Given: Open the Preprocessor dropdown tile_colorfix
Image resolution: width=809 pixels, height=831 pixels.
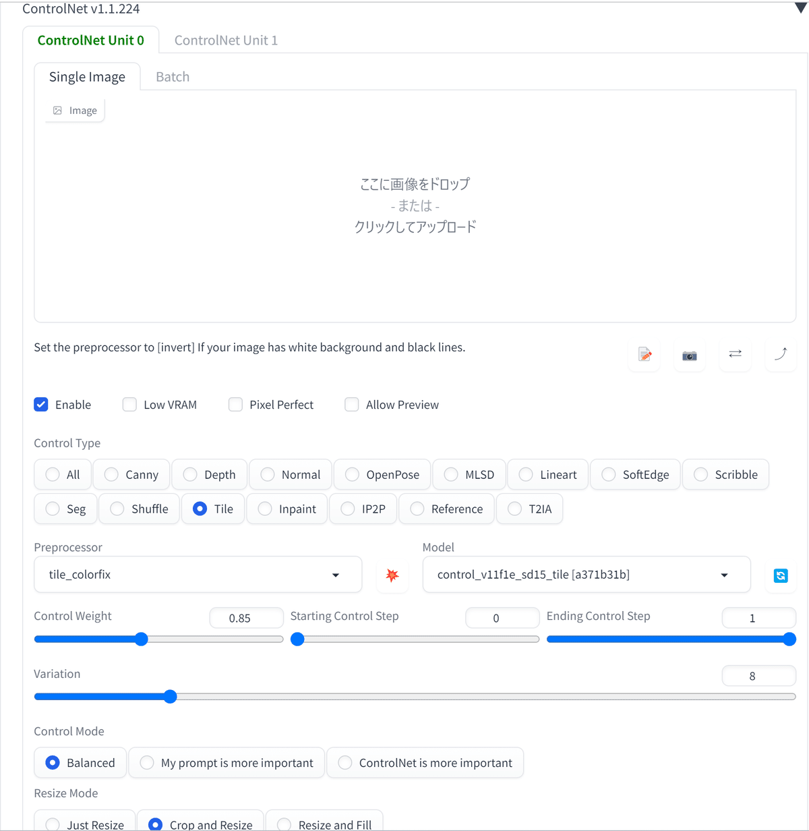Looking at the screenshot, I should [x=198, y=575].
